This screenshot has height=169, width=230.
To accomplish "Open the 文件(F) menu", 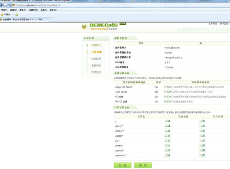I will coord(4,10).
